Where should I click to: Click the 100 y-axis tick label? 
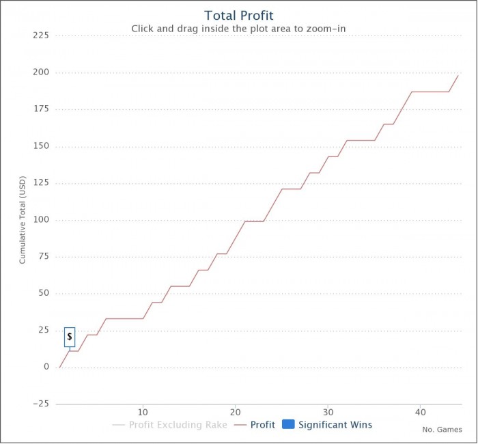point(42,220)
